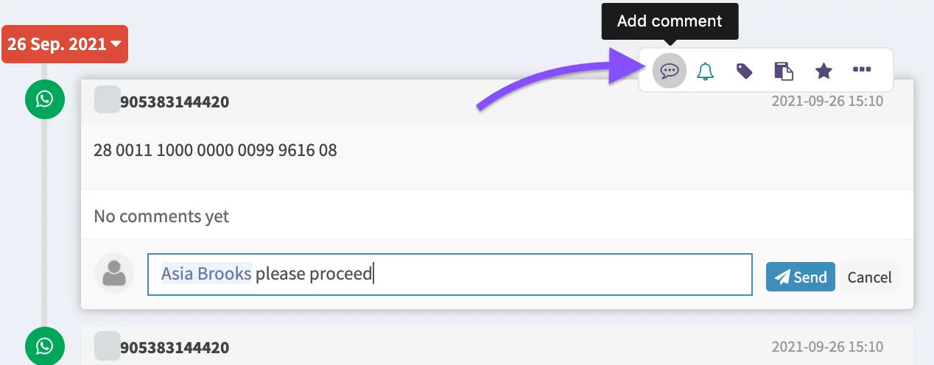Click the commenter profile avatar icon
The width and height of the screenshot is (934, 365).
coord(114,274)
